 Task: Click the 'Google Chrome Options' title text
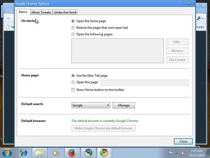coord(32,4)
